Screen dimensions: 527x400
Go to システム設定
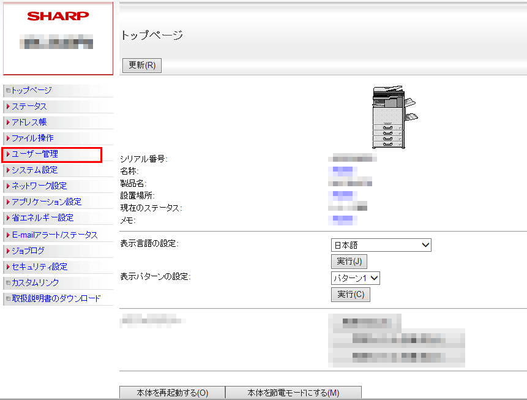pyautogui.click(x=35, y=170)
